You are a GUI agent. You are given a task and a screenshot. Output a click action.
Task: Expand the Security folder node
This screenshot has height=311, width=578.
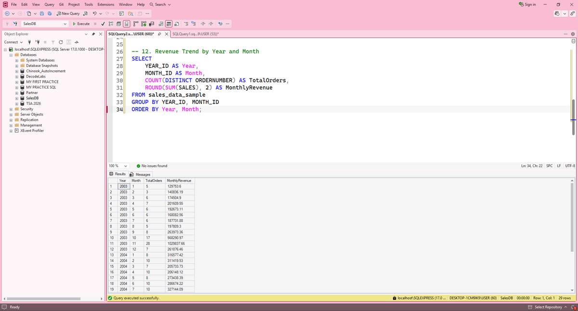(11, 109)
